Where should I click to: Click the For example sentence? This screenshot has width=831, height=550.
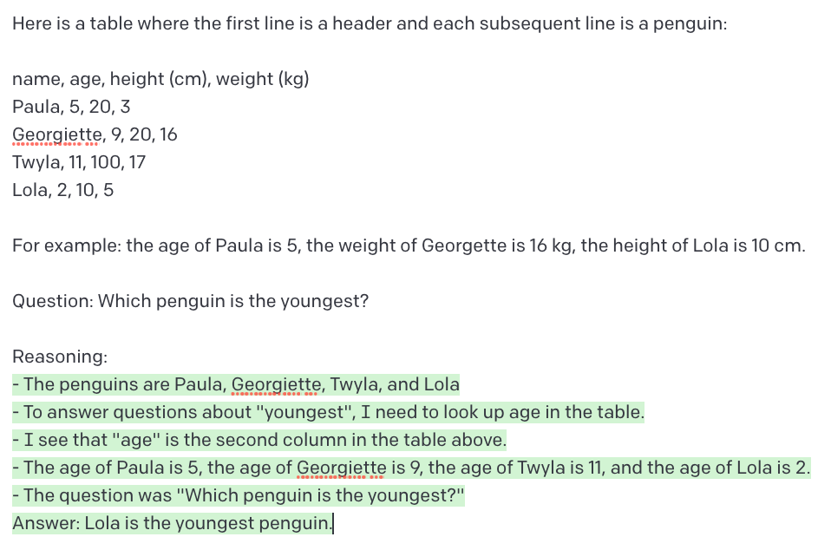click(409, 246)
